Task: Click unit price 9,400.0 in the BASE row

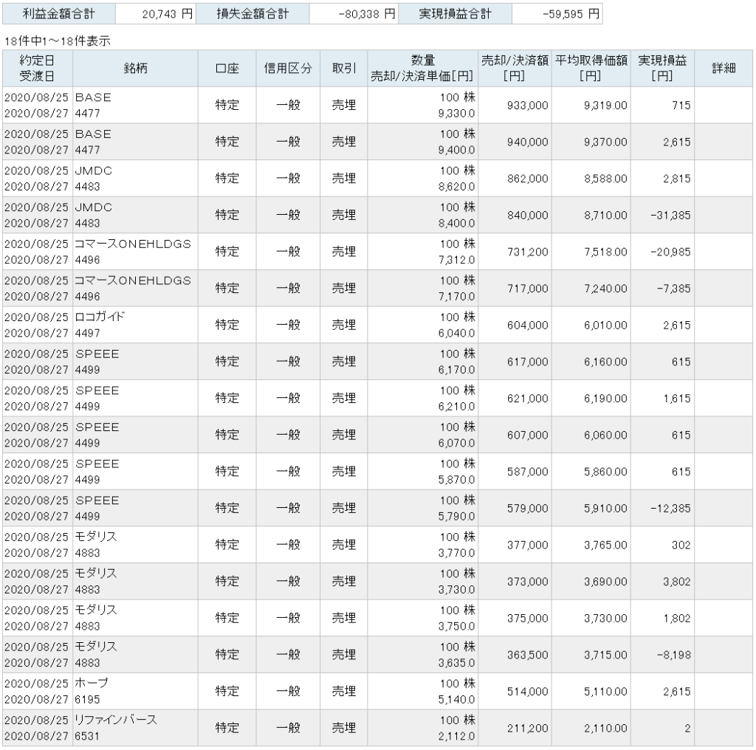Action: pyautogui.click(x=456, y=151)
